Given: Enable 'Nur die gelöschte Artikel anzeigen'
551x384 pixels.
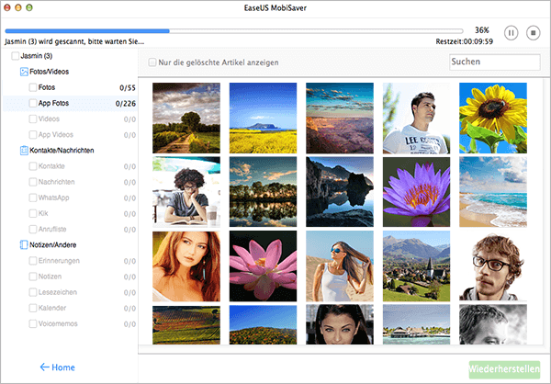Looking at the screenshot, I should coord(152,62).
